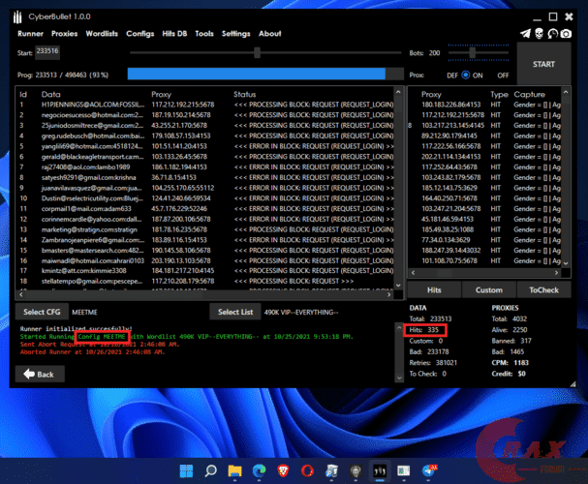Switch to the ToCheck tab
The width and height of the screenshot is (588, 484).
click(544, 290)
